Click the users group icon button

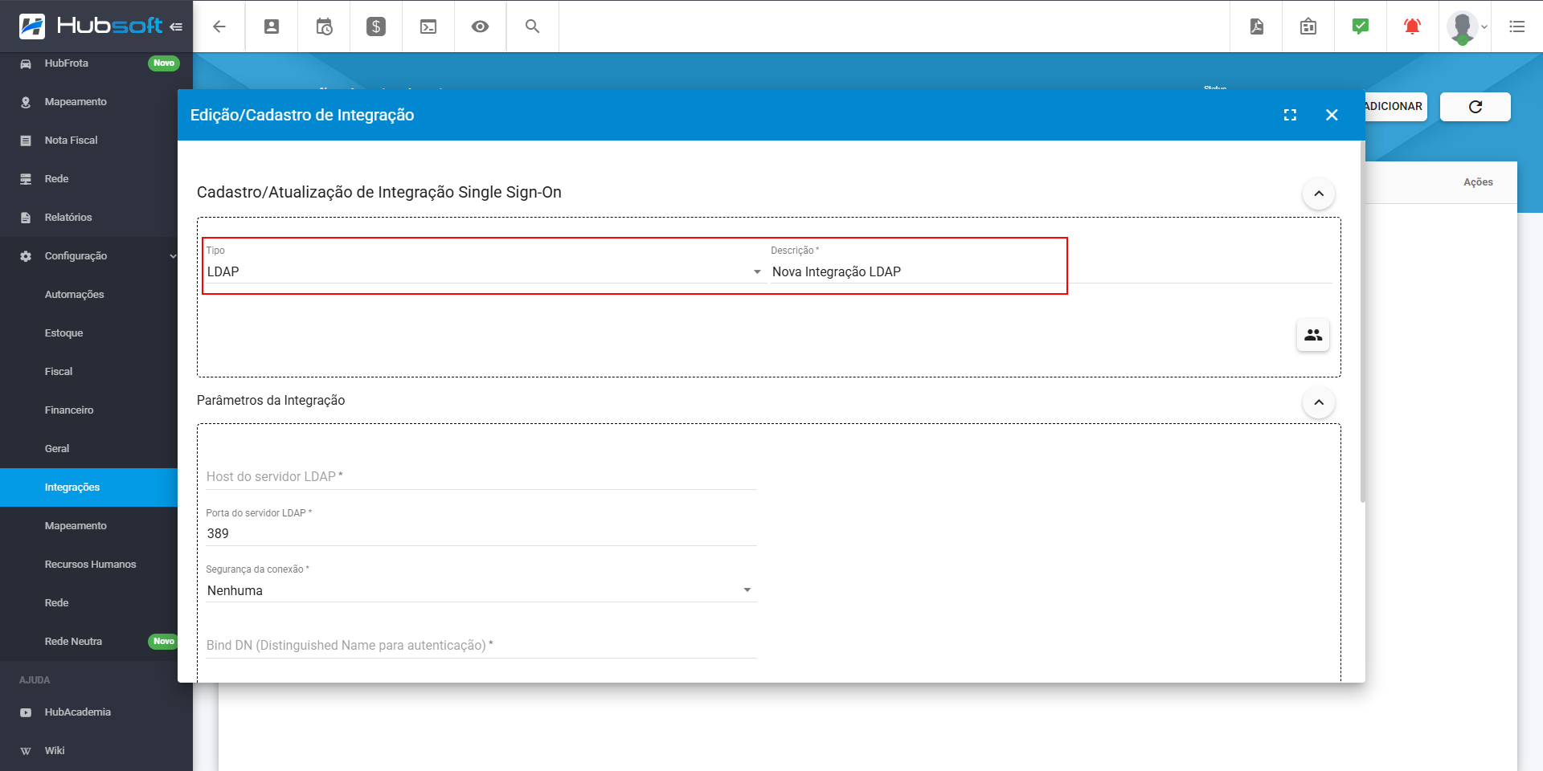click(1313, 335)
